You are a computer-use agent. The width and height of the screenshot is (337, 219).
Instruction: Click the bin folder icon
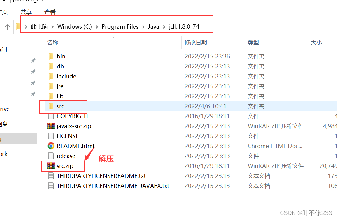pyautogui.click(x=51, y=56)
